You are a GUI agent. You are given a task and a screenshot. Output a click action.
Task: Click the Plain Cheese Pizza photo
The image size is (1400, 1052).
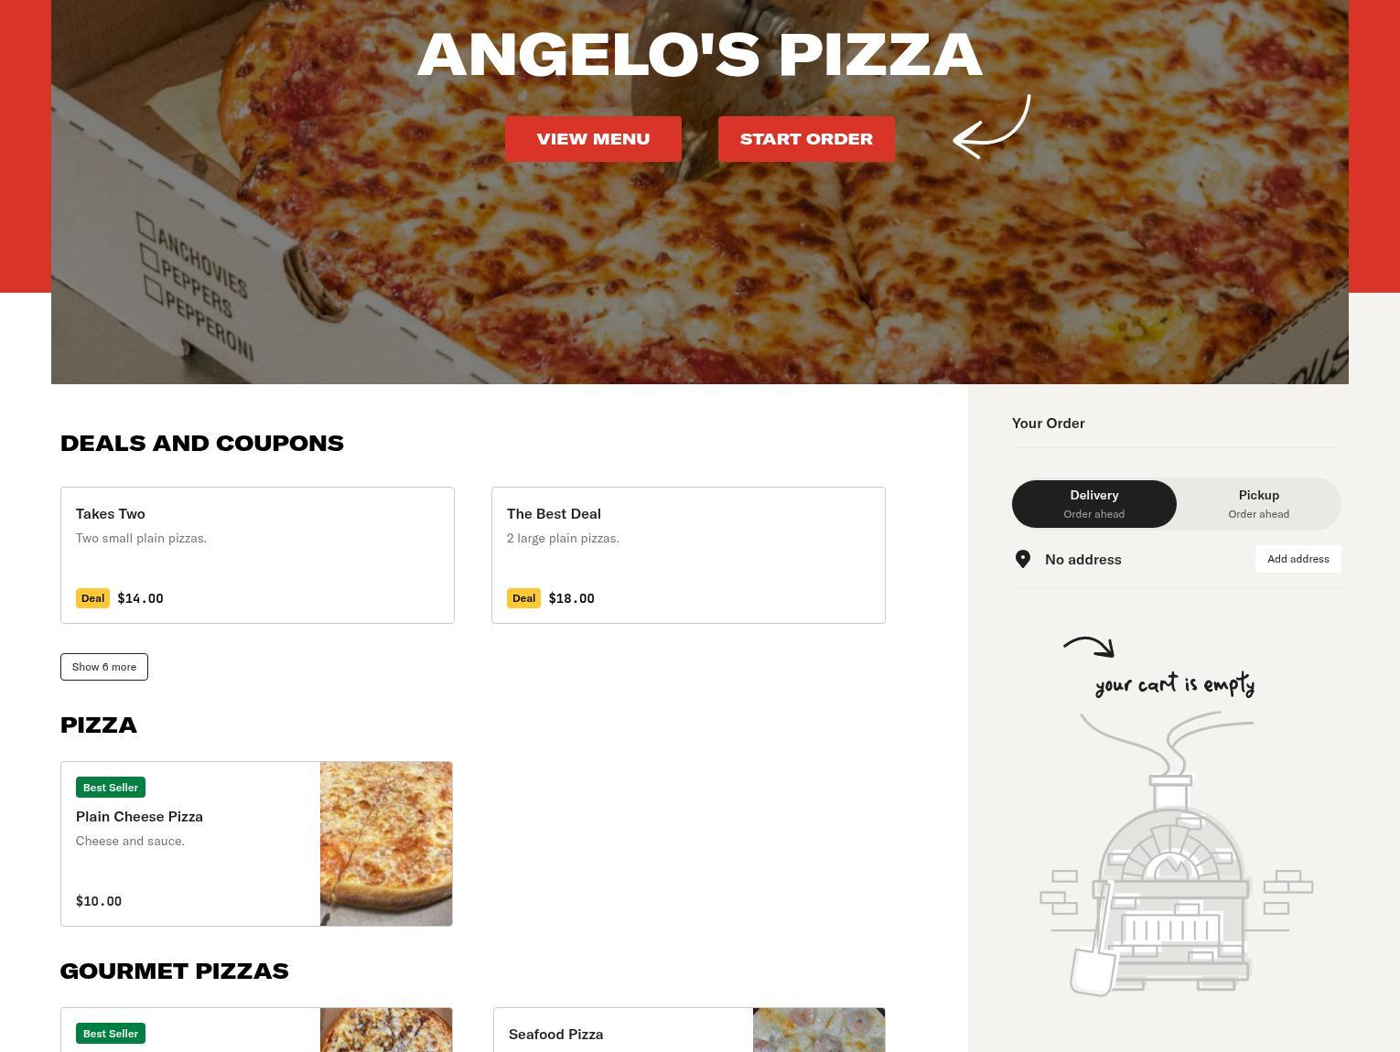[386, 843]
